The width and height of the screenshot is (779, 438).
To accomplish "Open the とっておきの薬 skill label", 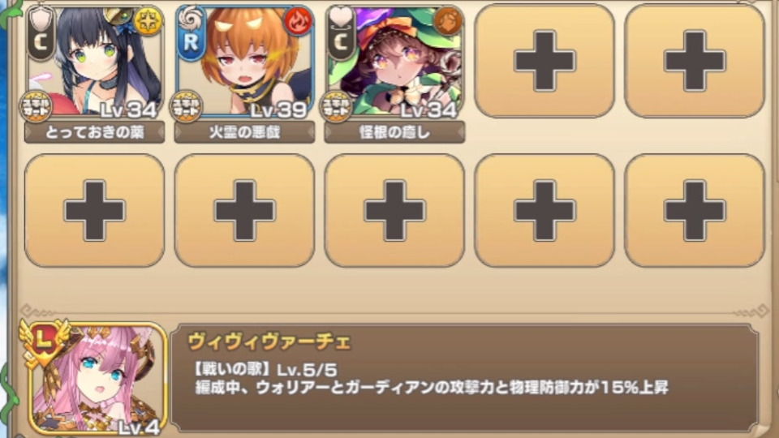I will (94, 132).
